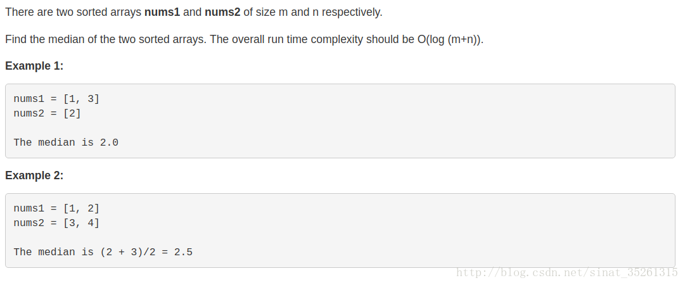Click the code line nums2 = [2]
This screenshot has width=685, height=285.
(x=48, y=113)
